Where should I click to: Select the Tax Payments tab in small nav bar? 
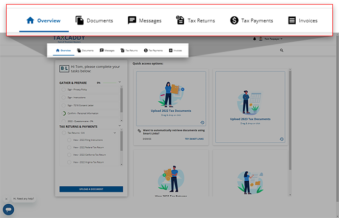coord(153,50)
